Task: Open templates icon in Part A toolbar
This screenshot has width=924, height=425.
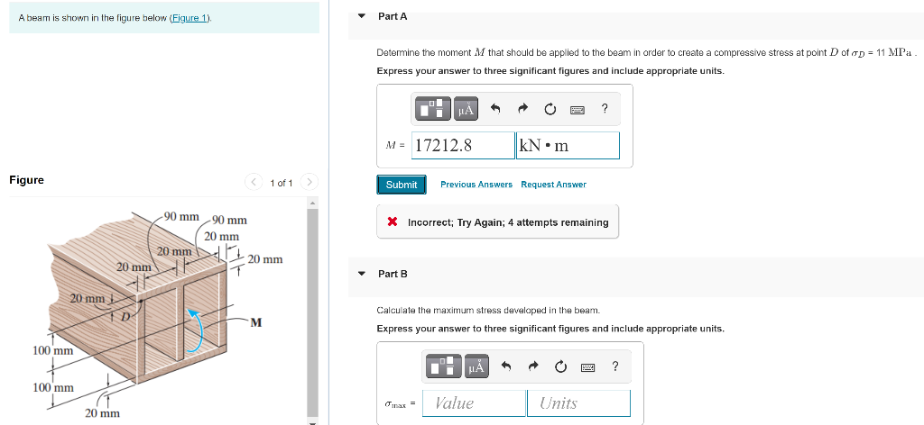Action: 433,109
